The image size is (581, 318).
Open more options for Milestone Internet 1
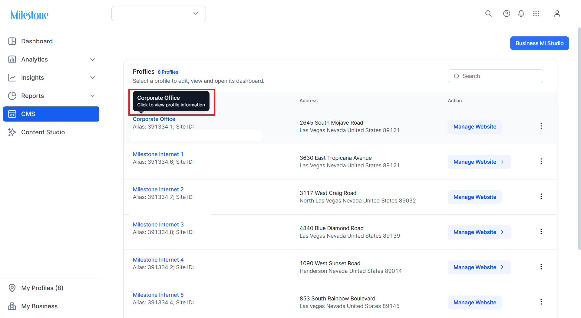(541, 161)
